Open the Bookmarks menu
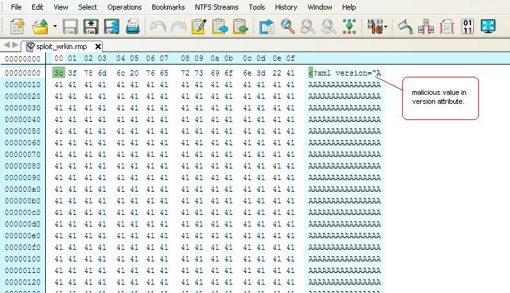The width and height of the screenshot is (510, 293). 168,7
